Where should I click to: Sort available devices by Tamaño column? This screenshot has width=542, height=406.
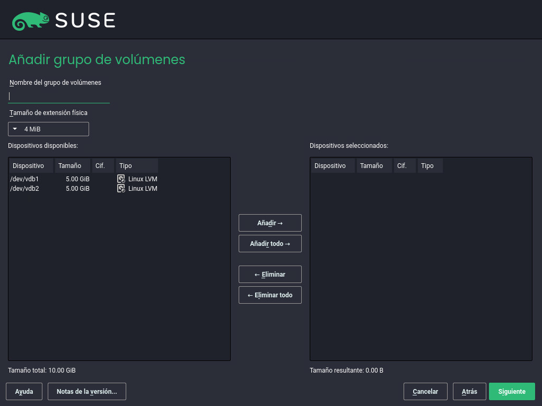(x=72, y=166)
